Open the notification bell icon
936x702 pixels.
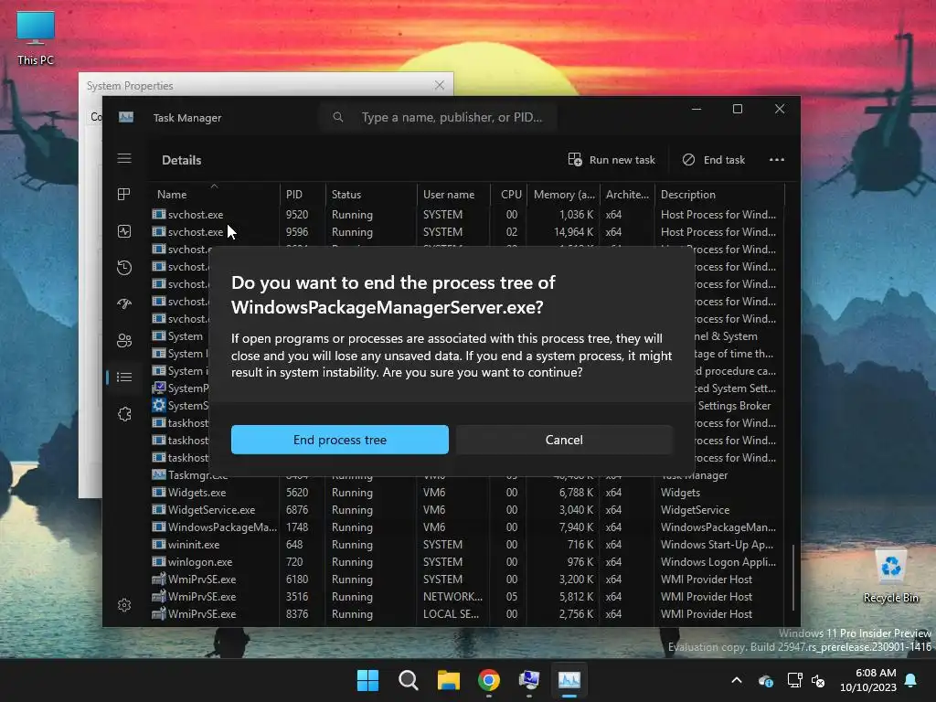point(911,680)
